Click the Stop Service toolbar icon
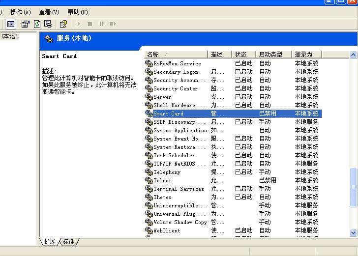This screenshot has width=358, height=256. 90,24
